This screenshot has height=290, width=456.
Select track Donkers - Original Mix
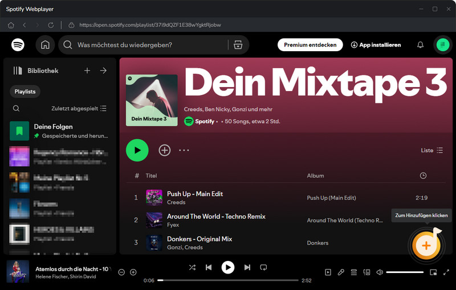click(199, 239)
